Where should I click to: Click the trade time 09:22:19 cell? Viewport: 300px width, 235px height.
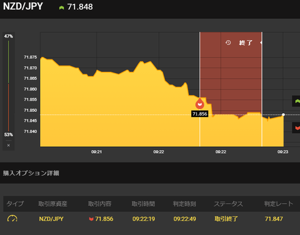144,219
